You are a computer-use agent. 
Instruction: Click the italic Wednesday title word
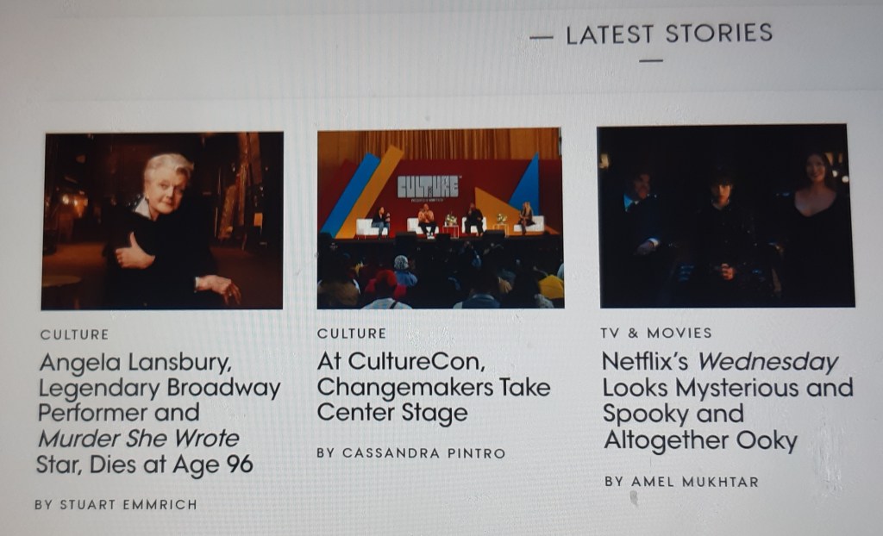pos(768,361)
